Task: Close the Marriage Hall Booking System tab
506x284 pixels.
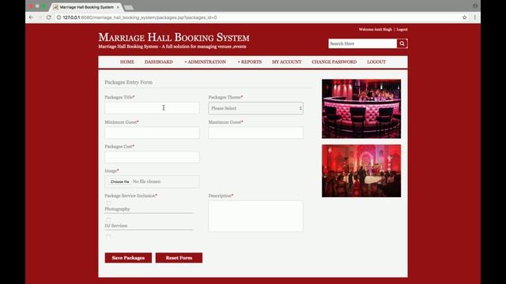Action: (118, 7)
